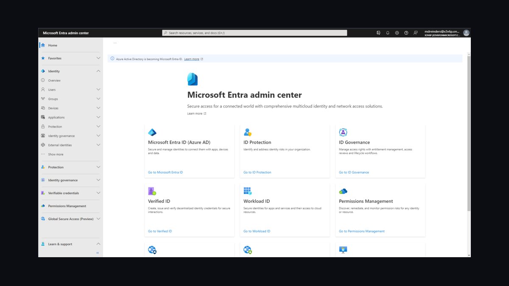Screen dimensions: 509x286
Task: Expand the Users chevron
Action: click(x=98, y=89)
